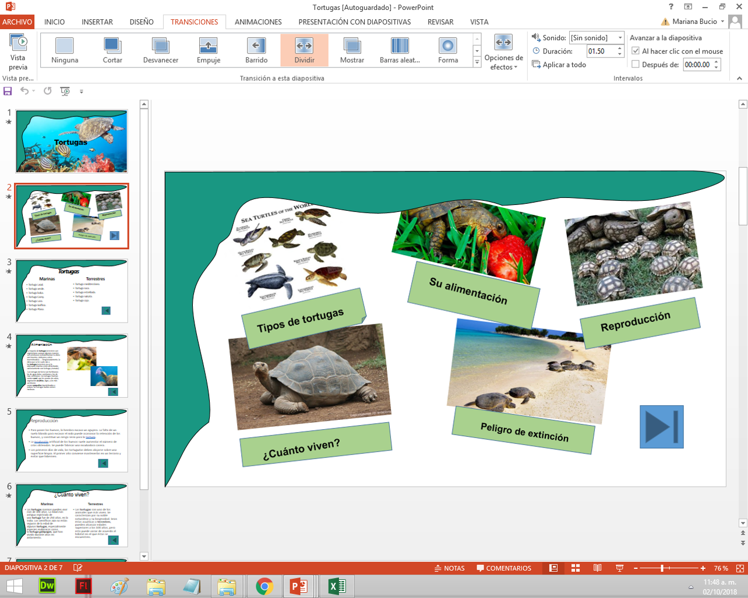Select slide 4 thumbnail in the panel
The image size is (748, 598).
[x=71, y=366]
